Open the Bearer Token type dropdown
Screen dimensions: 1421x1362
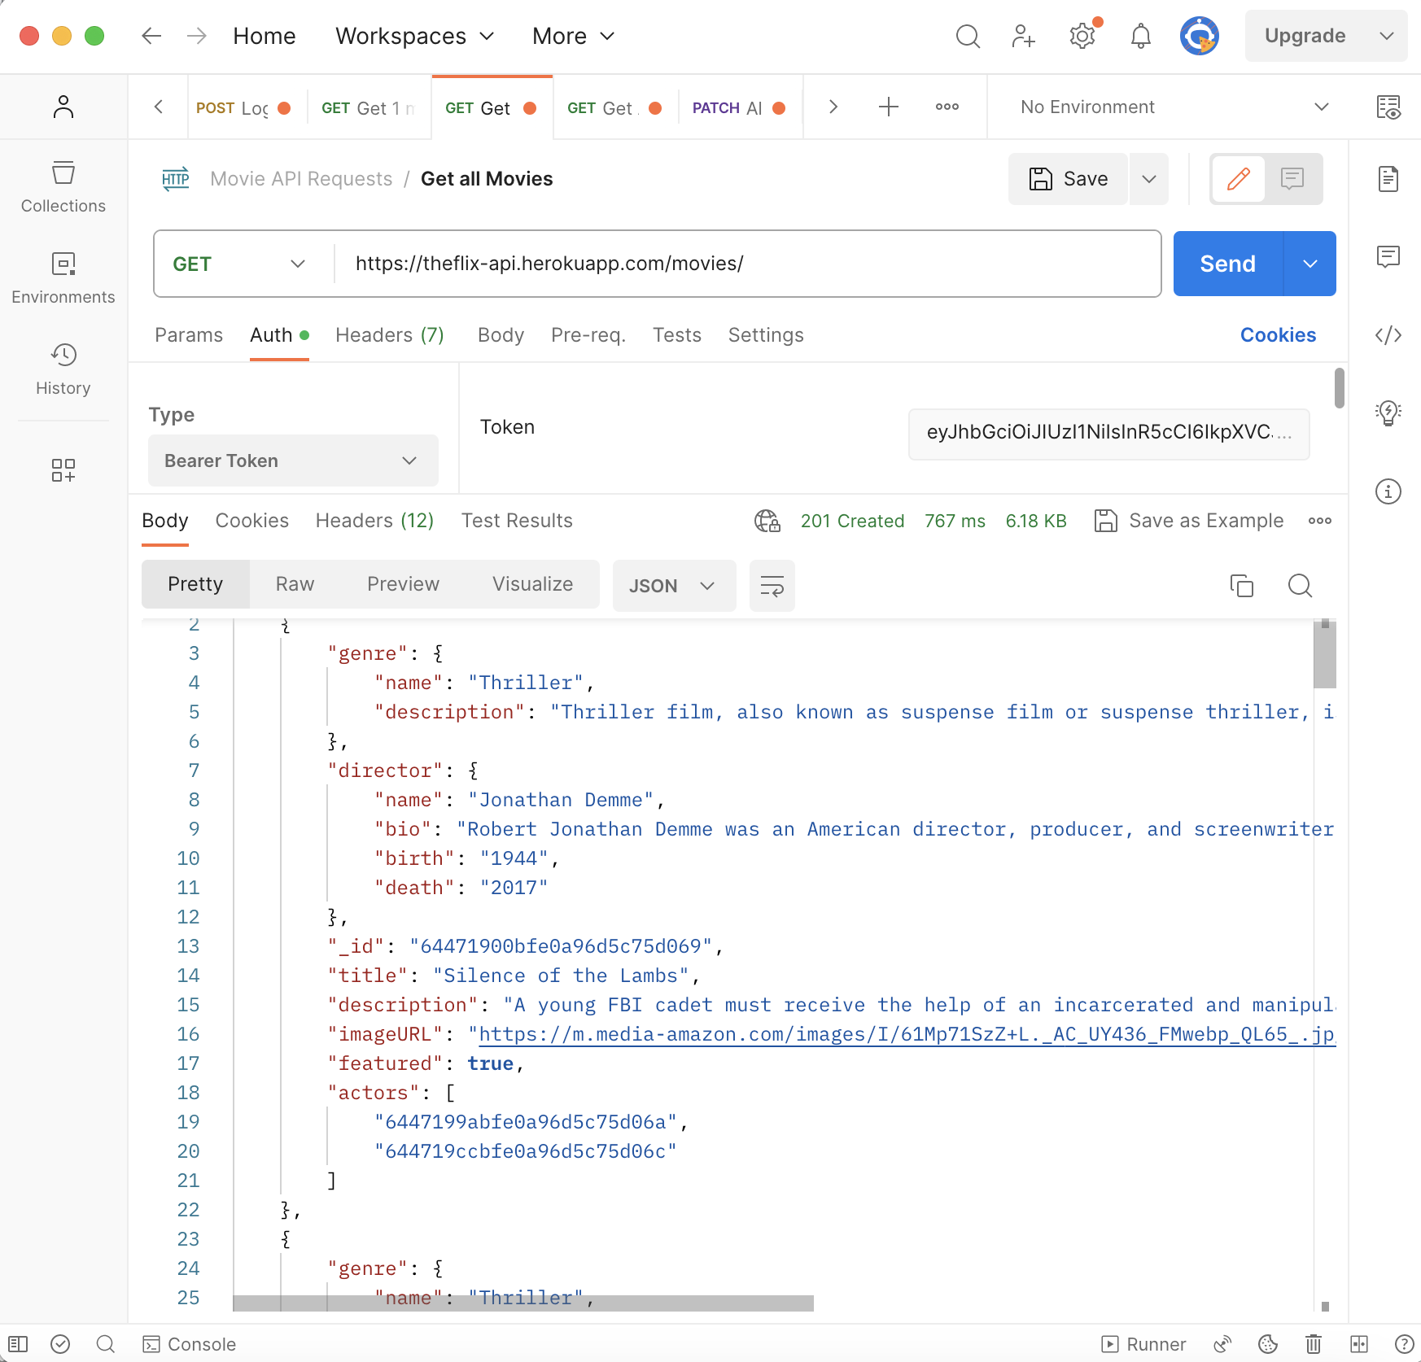point(293,461)
